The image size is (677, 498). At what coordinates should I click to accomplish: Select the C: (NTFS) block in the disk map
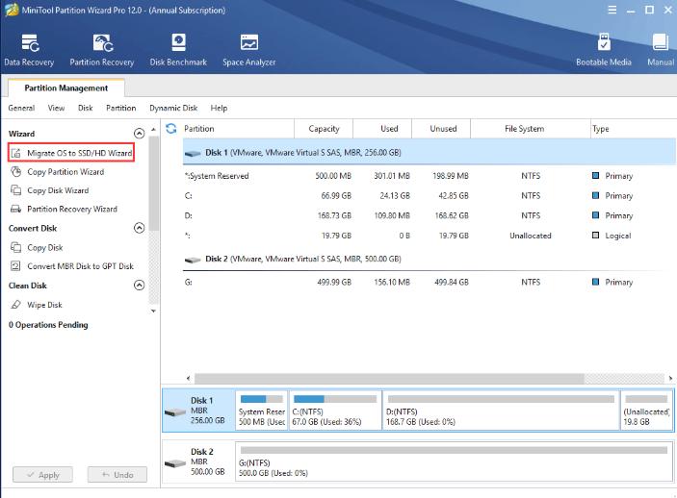[334, 411]
